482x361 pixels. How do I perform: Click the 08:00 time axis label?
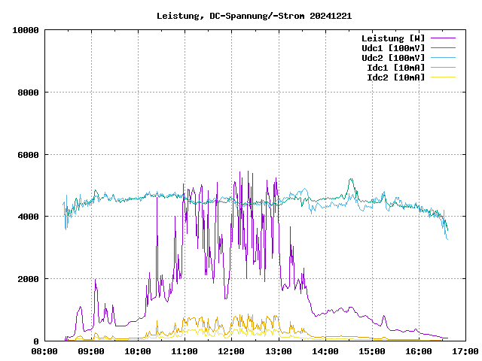pos(44,351)
